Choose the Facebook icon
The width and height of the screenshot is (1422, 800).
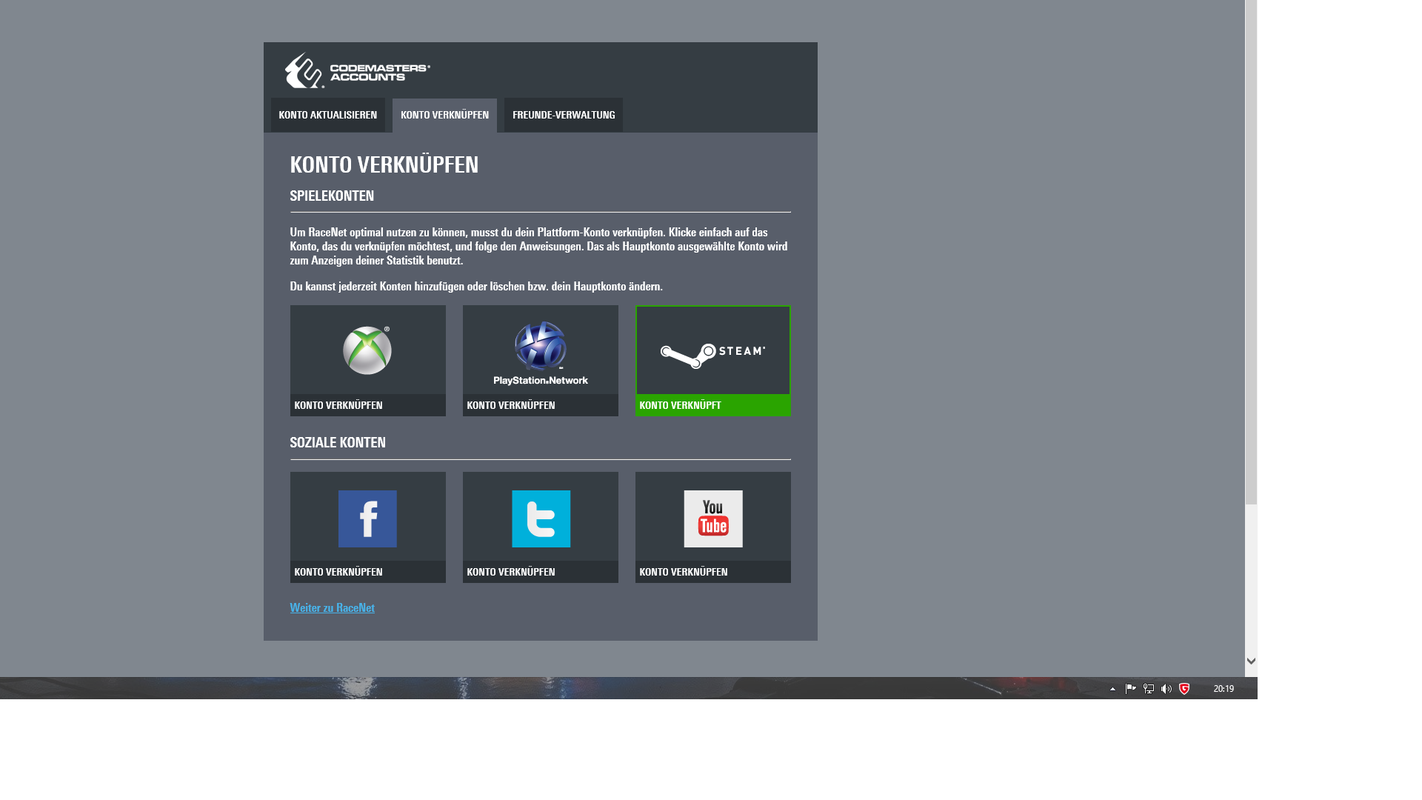coord(367,519)
